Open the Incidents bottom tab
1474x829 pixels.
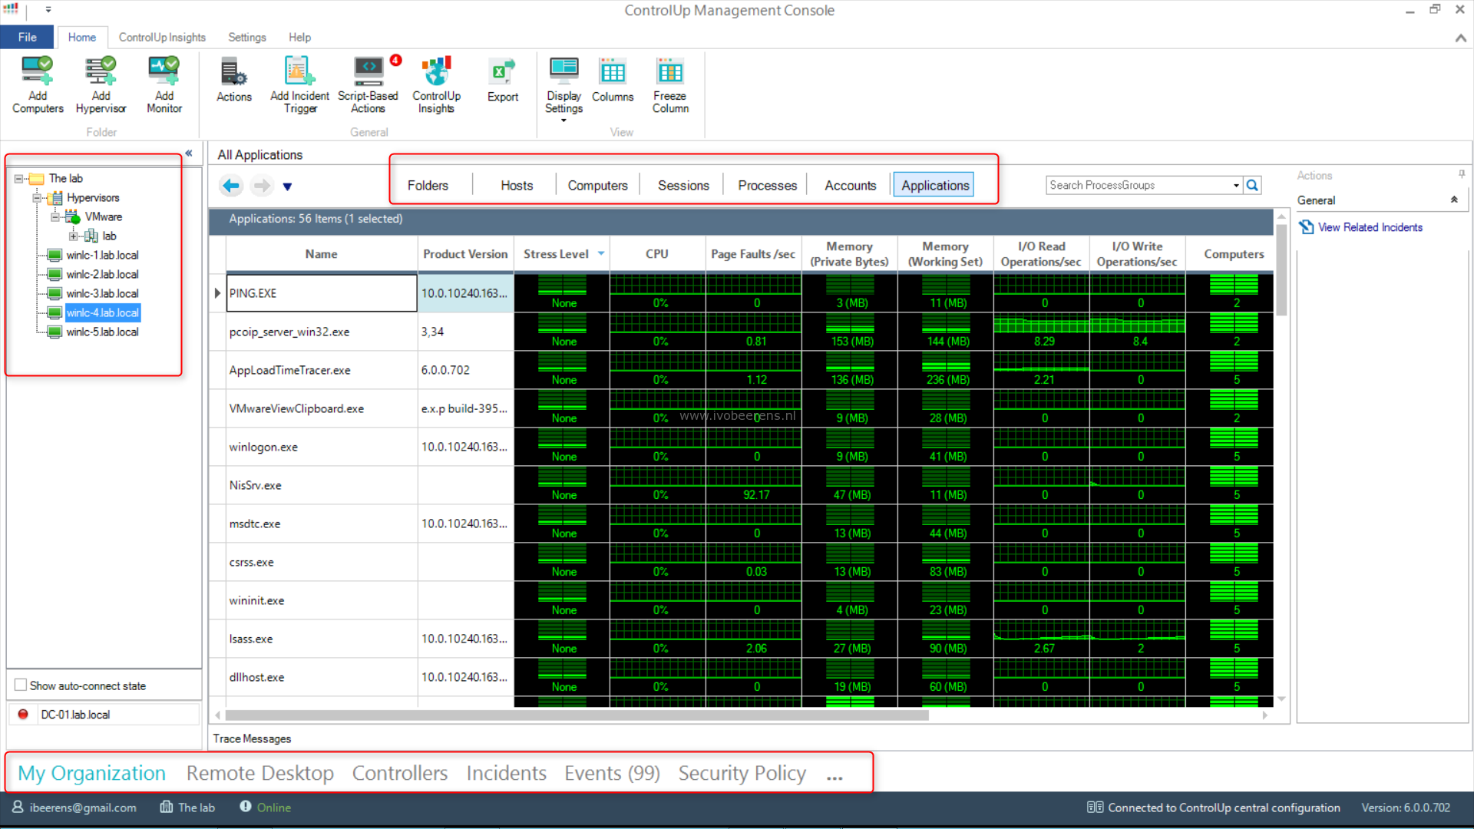tap(506, 773)
